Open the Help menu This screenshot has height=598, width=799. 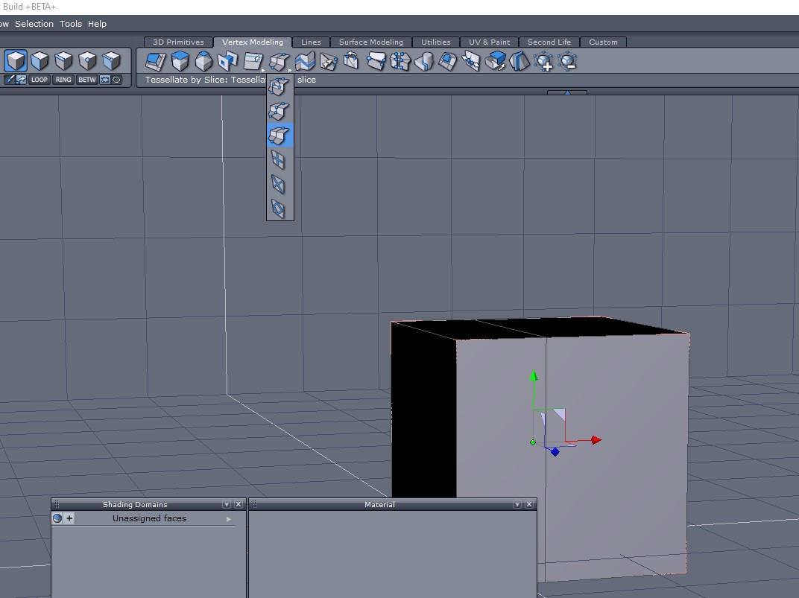(x=97, y=24)
